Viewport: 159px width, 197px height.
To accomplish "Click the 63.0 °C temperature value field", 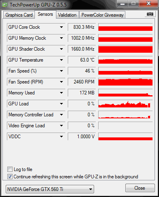I will [82, 60].
